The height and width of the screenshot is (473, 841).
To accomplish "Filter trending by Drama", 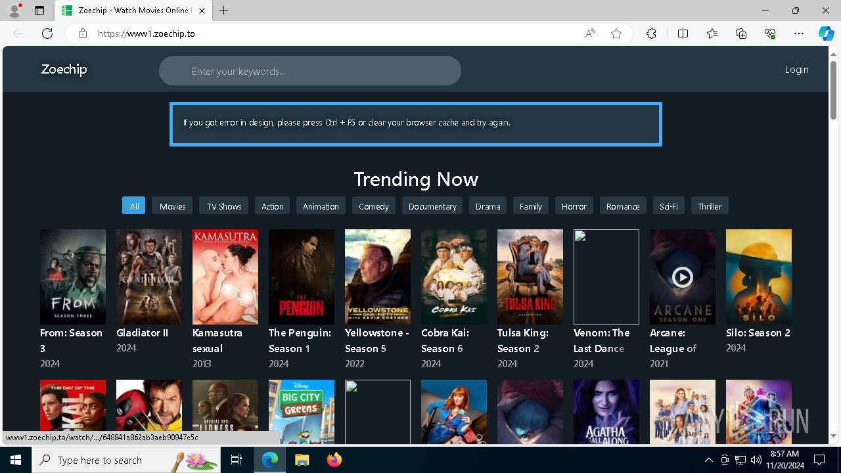I will point(488,206).
